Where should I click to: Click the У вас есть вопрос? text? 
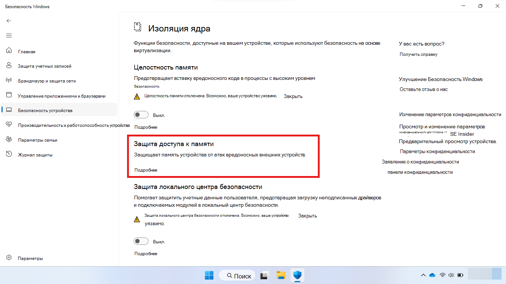point(422,44)
